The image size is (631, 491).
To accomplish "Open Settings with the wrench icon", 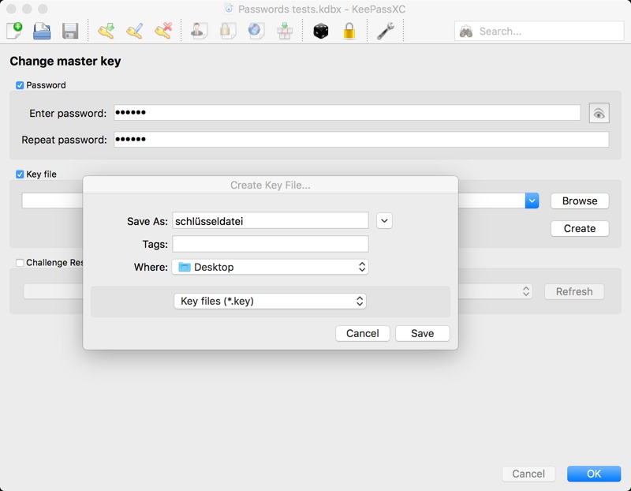I will tap(385, 31).
